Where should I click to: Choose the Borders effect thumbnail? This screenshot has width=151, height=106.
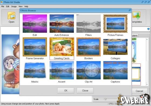88,47
